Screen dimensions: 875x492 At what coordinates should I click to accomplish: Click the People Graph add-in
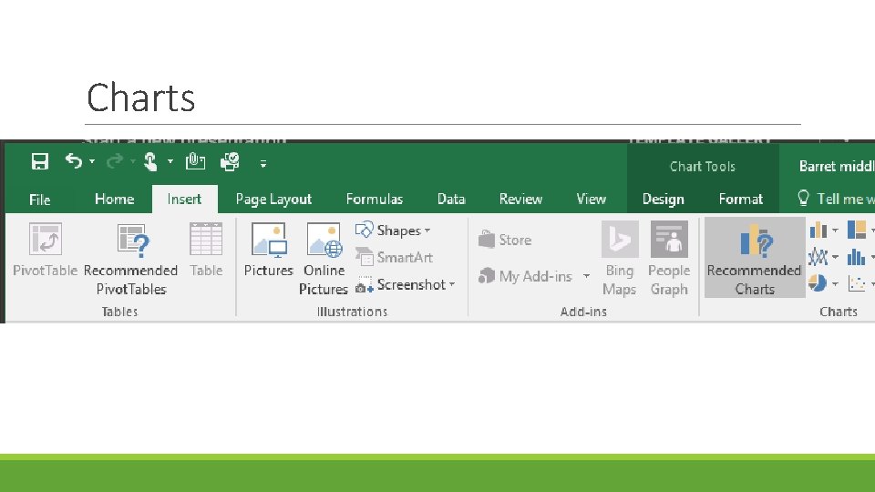[669, 259]
